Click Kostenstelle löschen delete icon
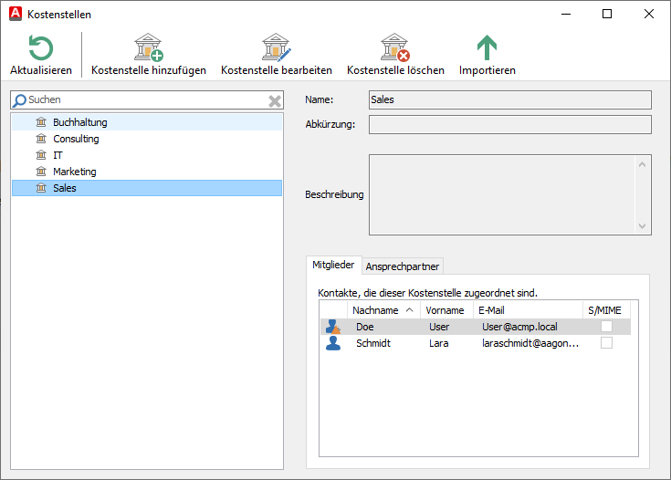This screenshot has width=671, height=480. 395,47
